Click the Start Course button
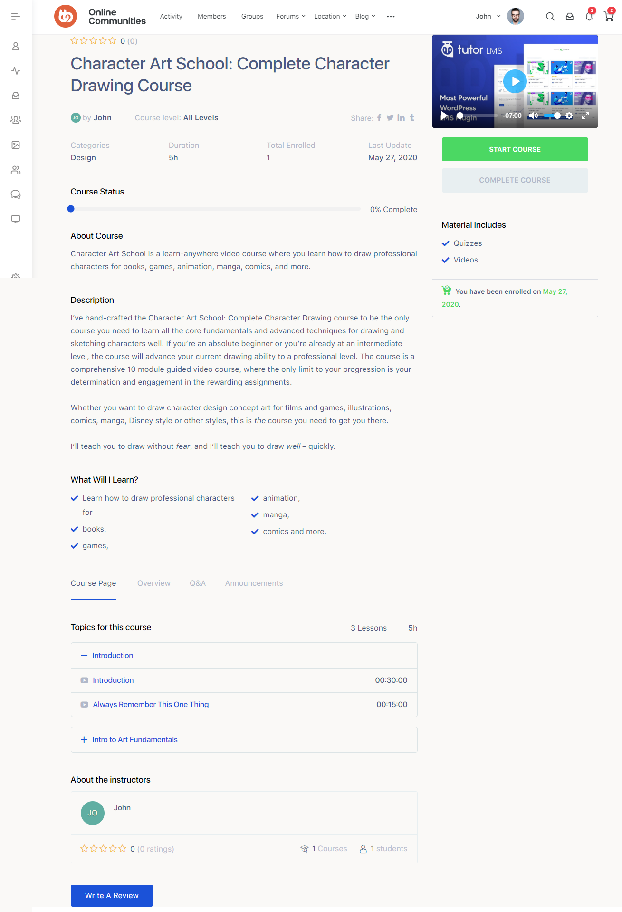The height and width of the screenshot is (912, 622). pyautogui.click(x=515, y=149)
